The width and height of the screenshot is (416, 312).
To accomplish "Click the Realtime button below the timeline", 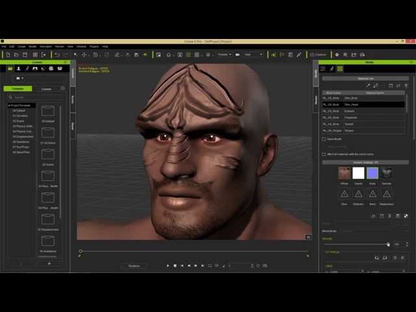I will coord(134,266).
